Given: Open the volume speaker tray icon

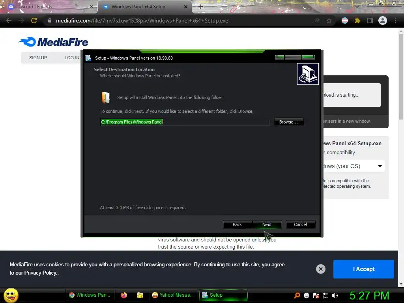Looking at the screenshot, I should pyautogui.click(x=335, y=295).
